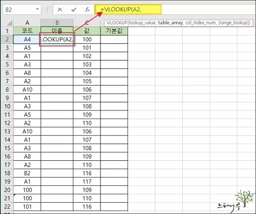Click the Select All corner triangle
256x214 pixels.
[x=9, y=23]
